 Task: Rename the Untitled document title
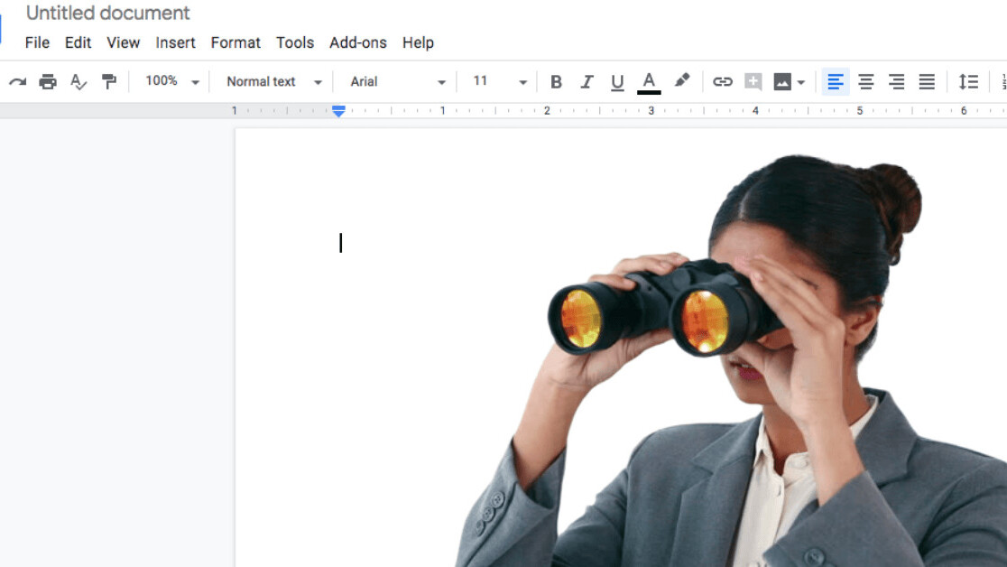tap(108, 13)
